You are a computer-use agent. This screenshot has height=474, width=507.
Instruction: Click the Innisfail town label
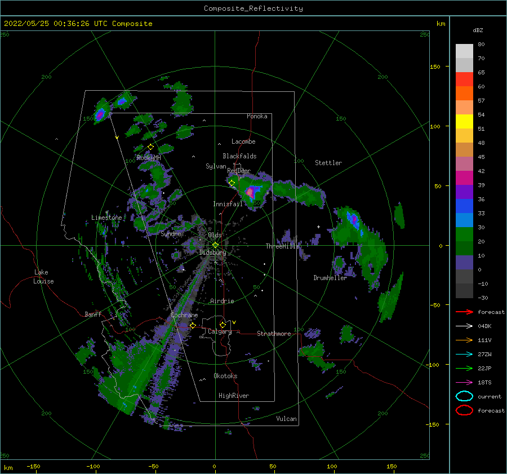[228, 204]
